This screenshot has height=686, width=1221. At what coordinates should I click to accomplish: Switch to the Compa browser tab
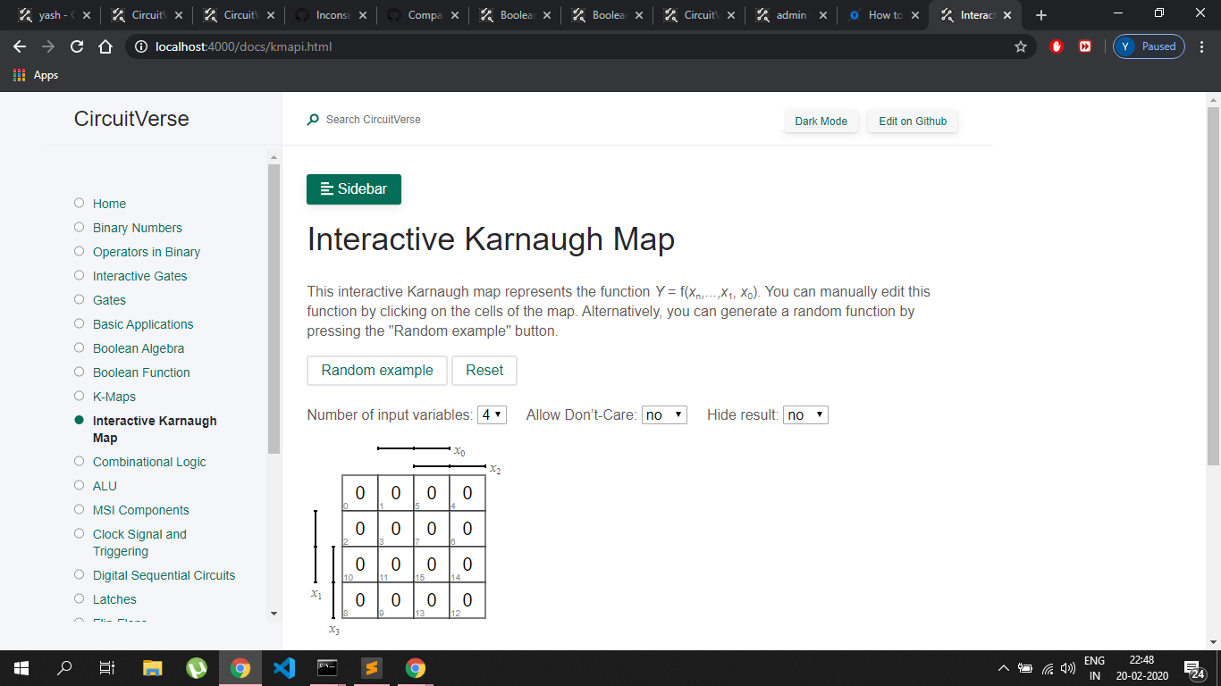422,15
